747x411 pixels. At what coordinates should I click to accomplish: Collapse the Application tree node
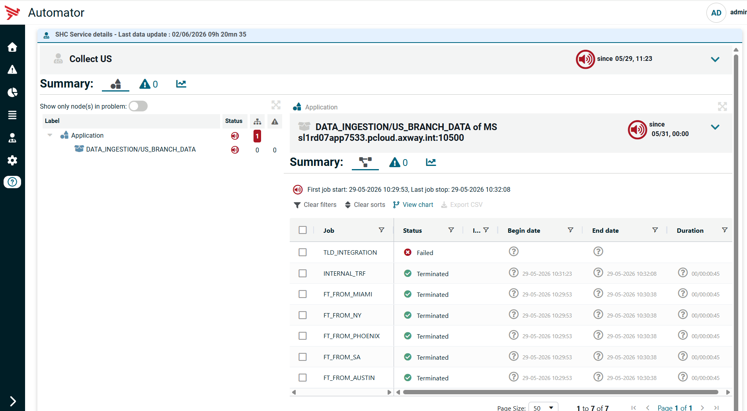click(x=50, y=135)
